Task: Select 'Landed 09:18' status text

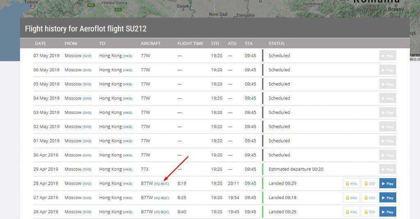Action: coord(282,198)
